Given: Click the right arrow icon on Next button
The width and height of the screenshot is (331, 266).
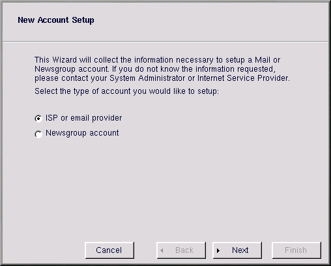Looking at the screenshot, I should tap(218, 250).
